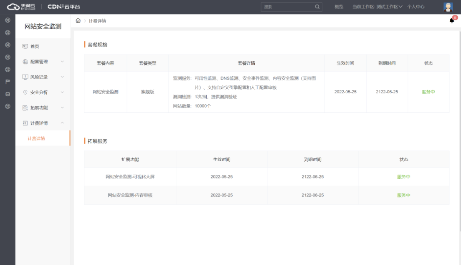Click the home icon in the breadcrumb
The image size is (461, 265).
78,21
